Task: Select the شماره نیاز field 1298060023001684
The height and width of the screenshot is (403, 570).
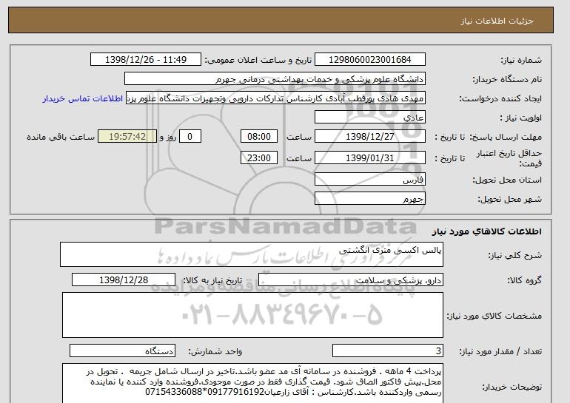Action: [369, 60]
